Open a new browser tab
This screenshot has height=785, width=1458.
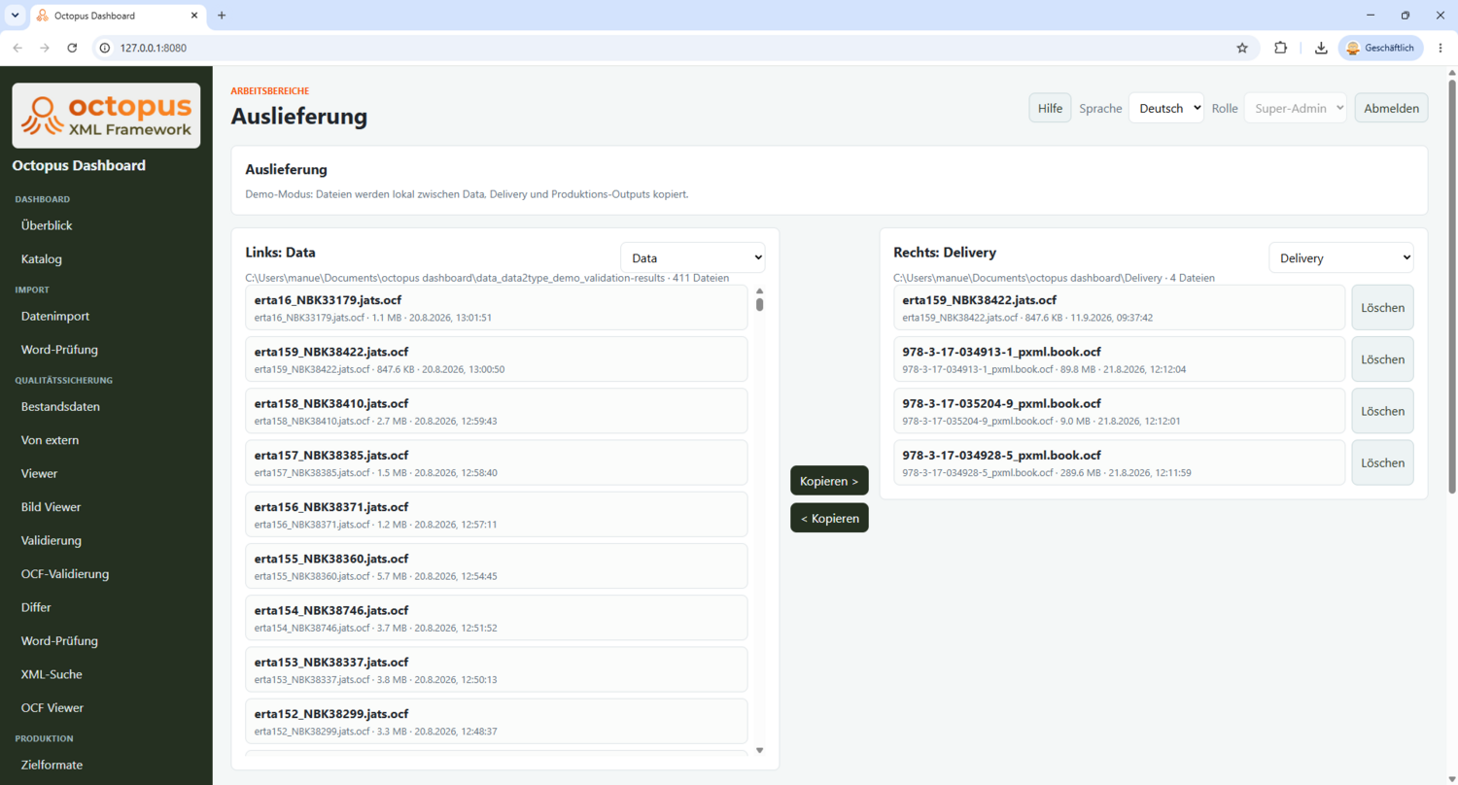(x=222, y=16)
